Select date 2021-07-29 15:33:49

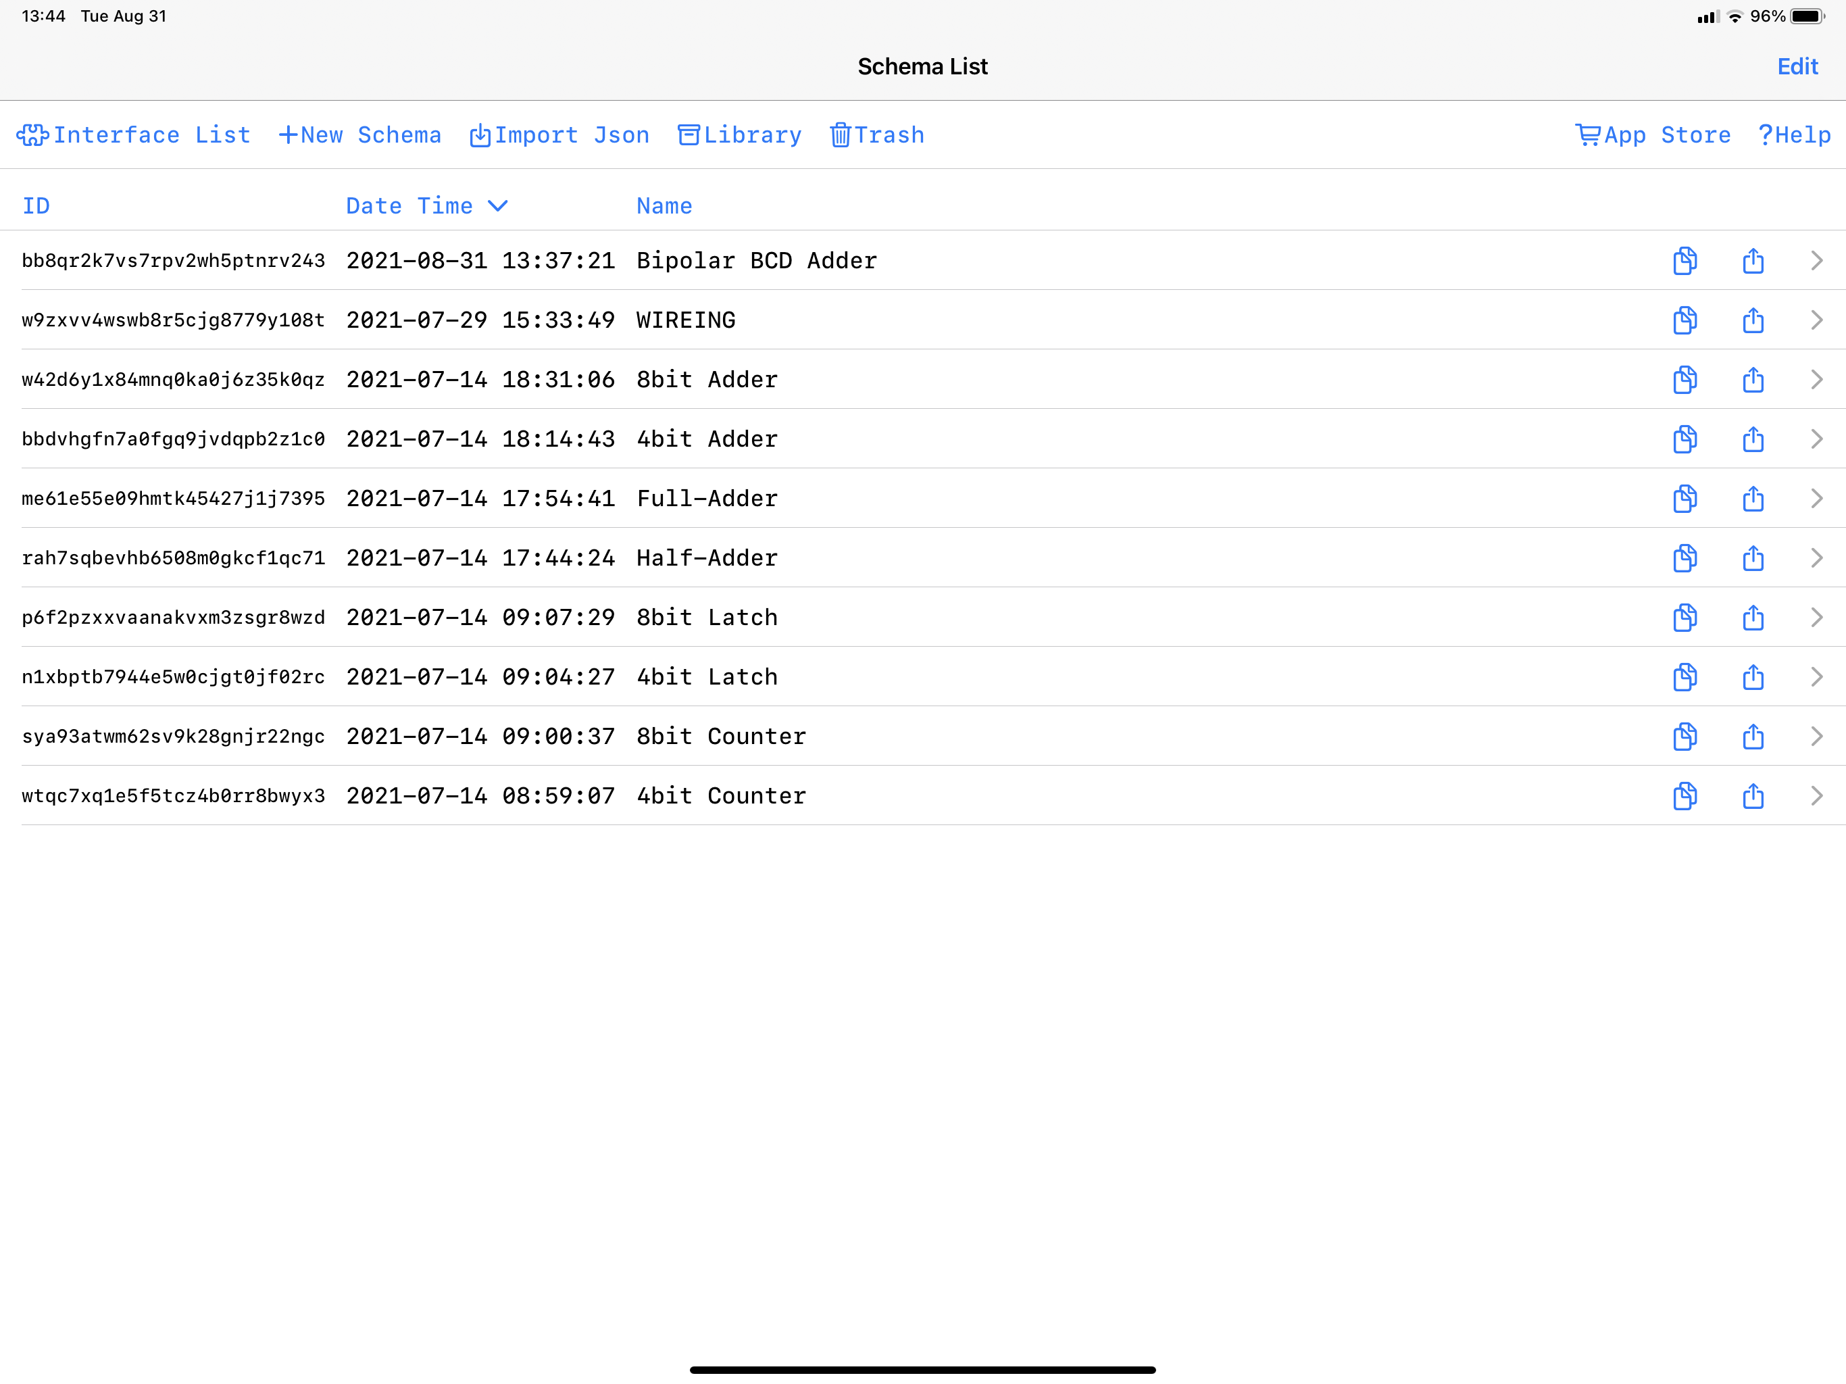click(480, 320)
